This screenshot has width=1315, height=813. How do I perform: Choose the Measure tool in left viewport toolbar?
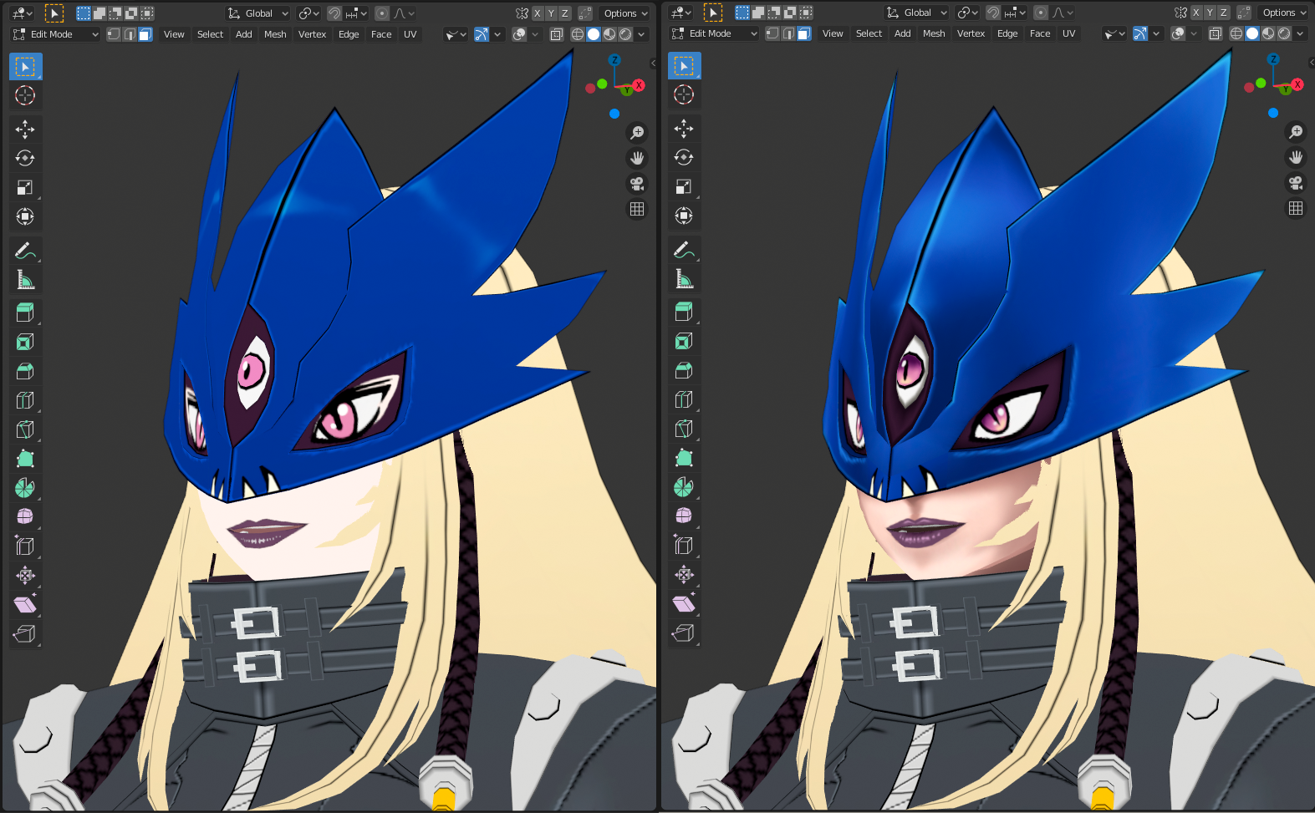click(25, 279)
